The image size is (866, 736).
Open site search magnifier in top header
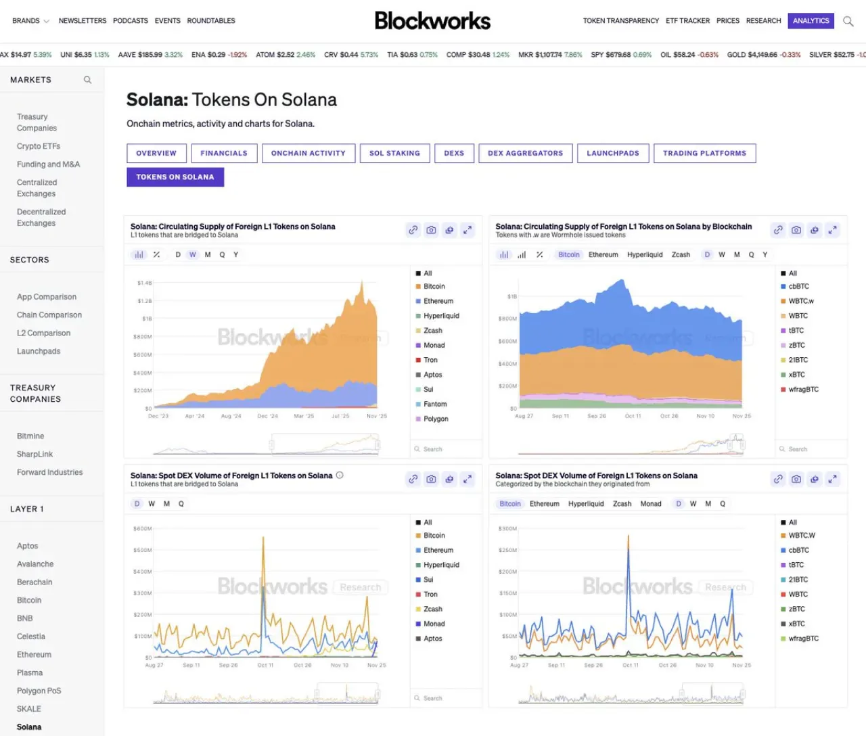coord(848,21)
